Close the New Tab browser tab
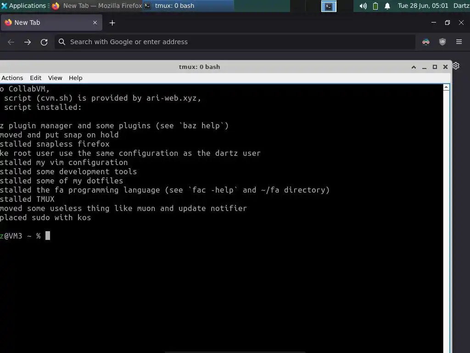470x353 pixels. [x=95, y=23]
